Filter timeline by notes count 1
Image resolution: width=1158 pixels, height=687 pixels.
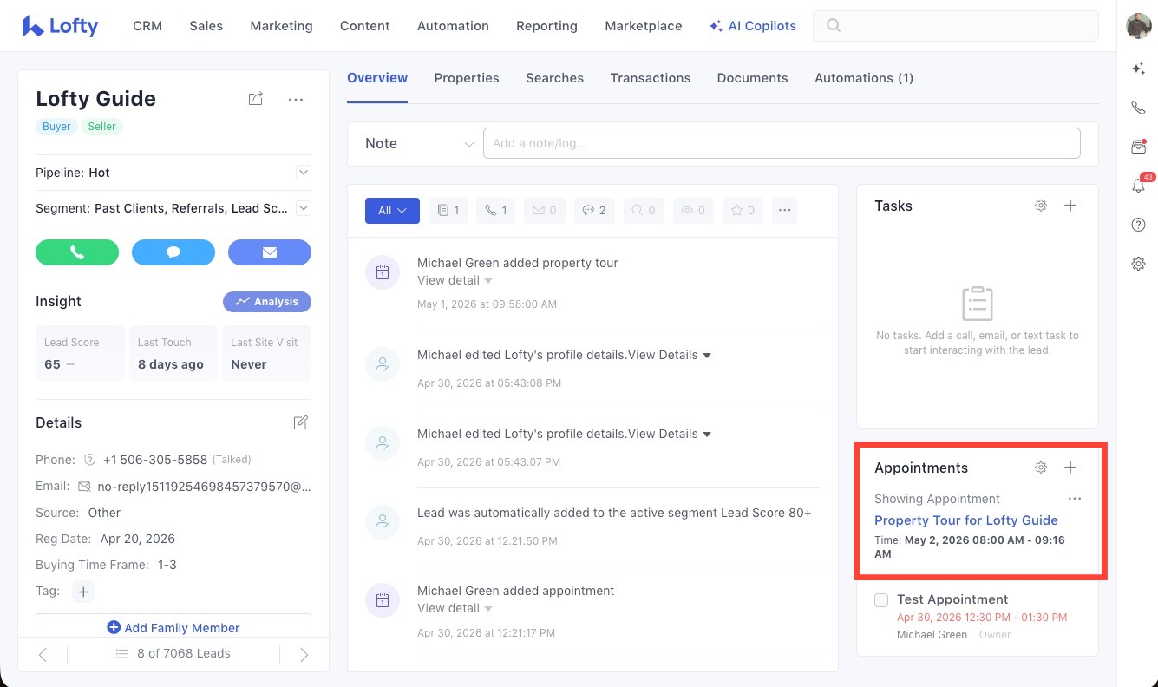[448, 210]
